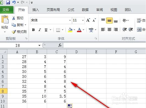Click the 复制 (Copy) button
This screenshot has height=108, width=146.
[x=18, y=25]
